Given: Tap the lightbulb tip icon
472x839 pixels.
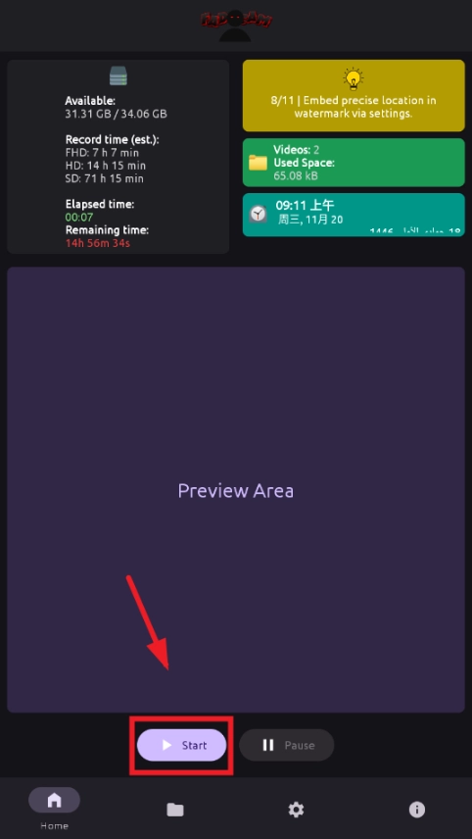Looking at the screenshot, I should pyautogui.click(x=354, y=78).
